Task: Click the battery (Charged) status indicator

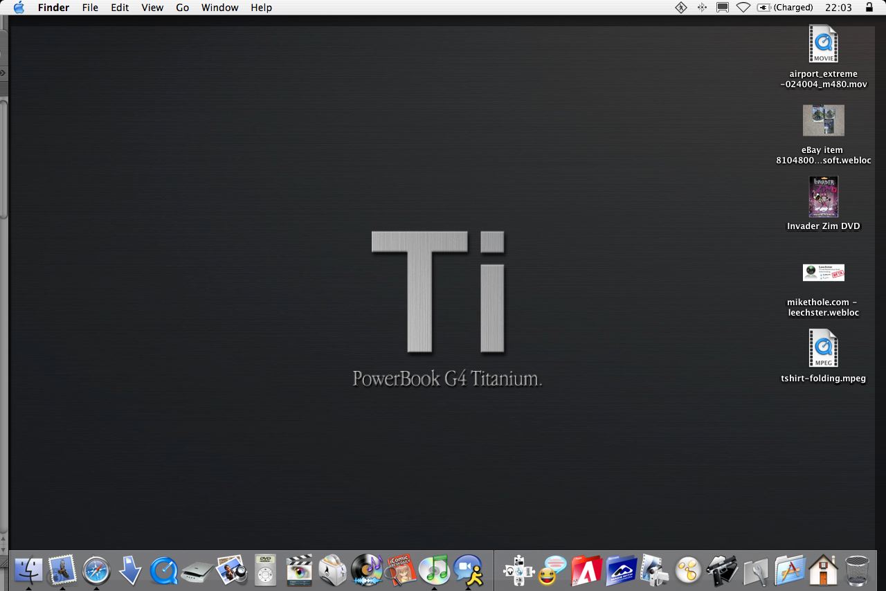Action: [785, 8]
